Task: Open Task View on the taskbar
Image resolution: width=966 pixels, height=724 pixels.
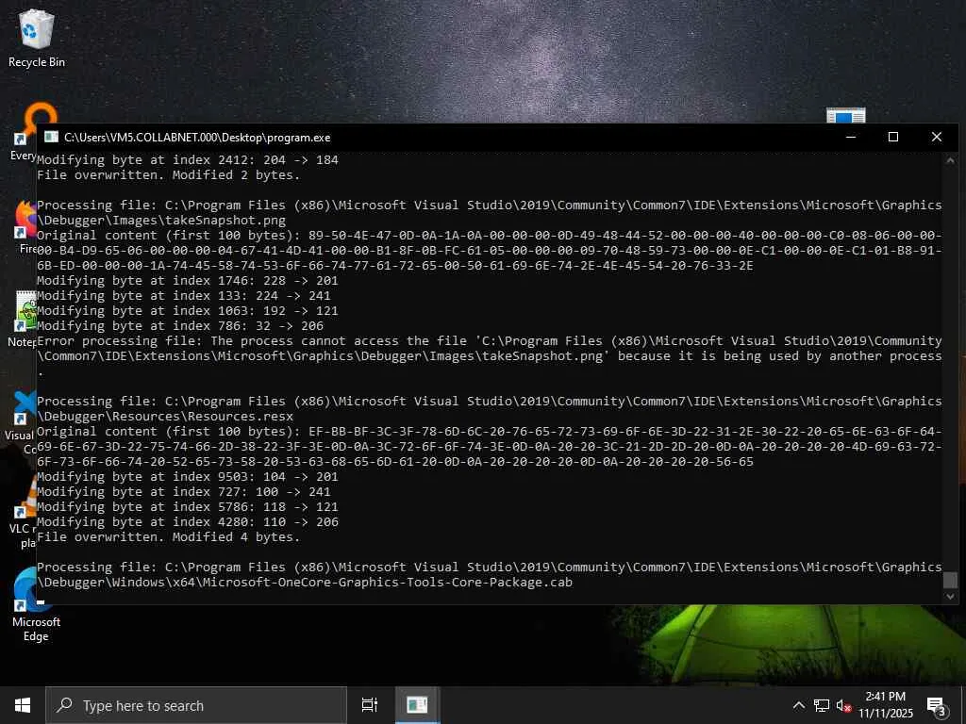Action: tap(370, 705)
